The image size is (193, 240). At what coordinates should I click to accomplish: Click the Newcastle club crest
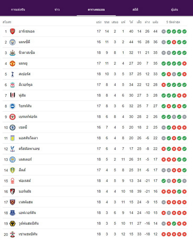[x=13, y=53]
